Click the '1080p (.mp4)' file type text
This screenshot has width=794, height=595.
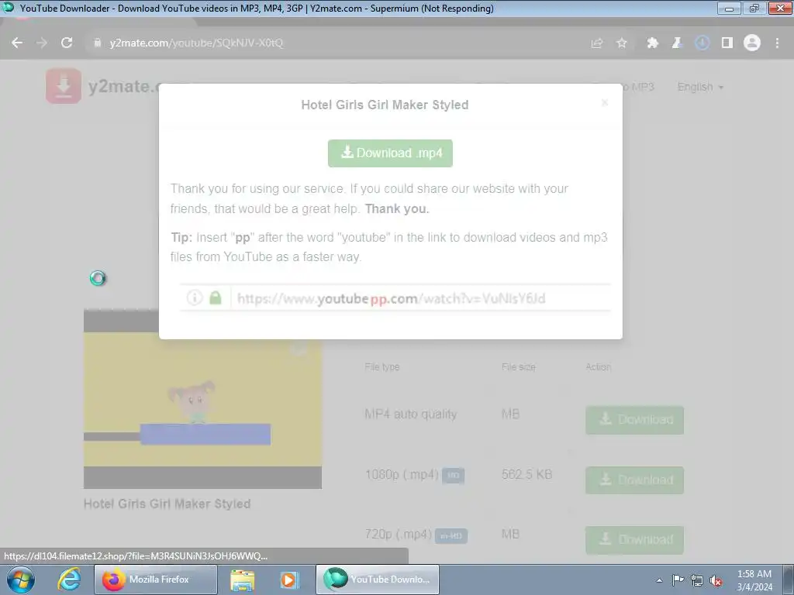(x=402, y=475)
